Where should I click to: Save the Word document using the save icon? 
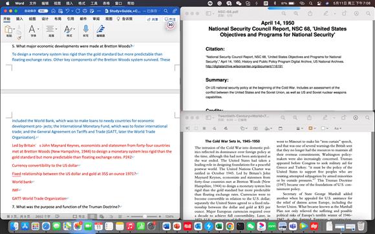[x=61, y=11]
